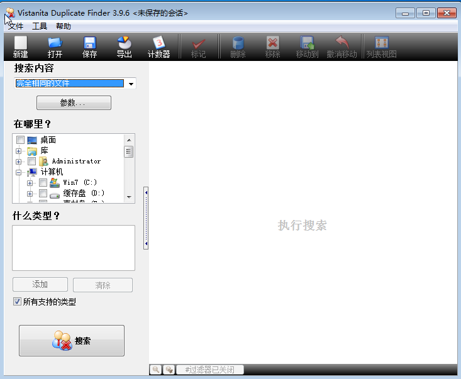Screen dimensions: 461x379
Task: Check the 缓存盘 (D:) drive checkbox
Action: [43, 193]
